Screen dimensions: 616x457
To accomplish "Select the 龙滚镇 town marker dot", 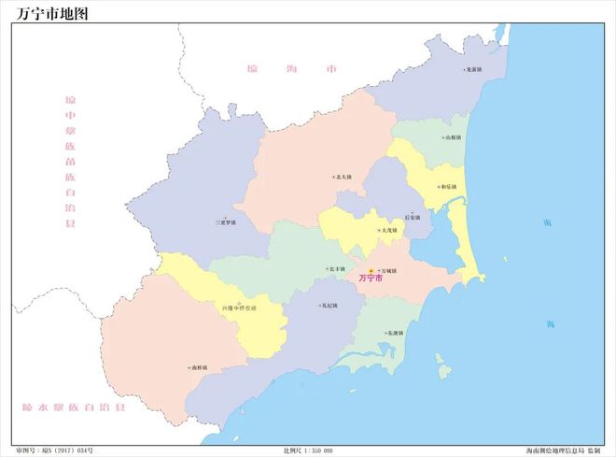I will click(x=466, y=69).
